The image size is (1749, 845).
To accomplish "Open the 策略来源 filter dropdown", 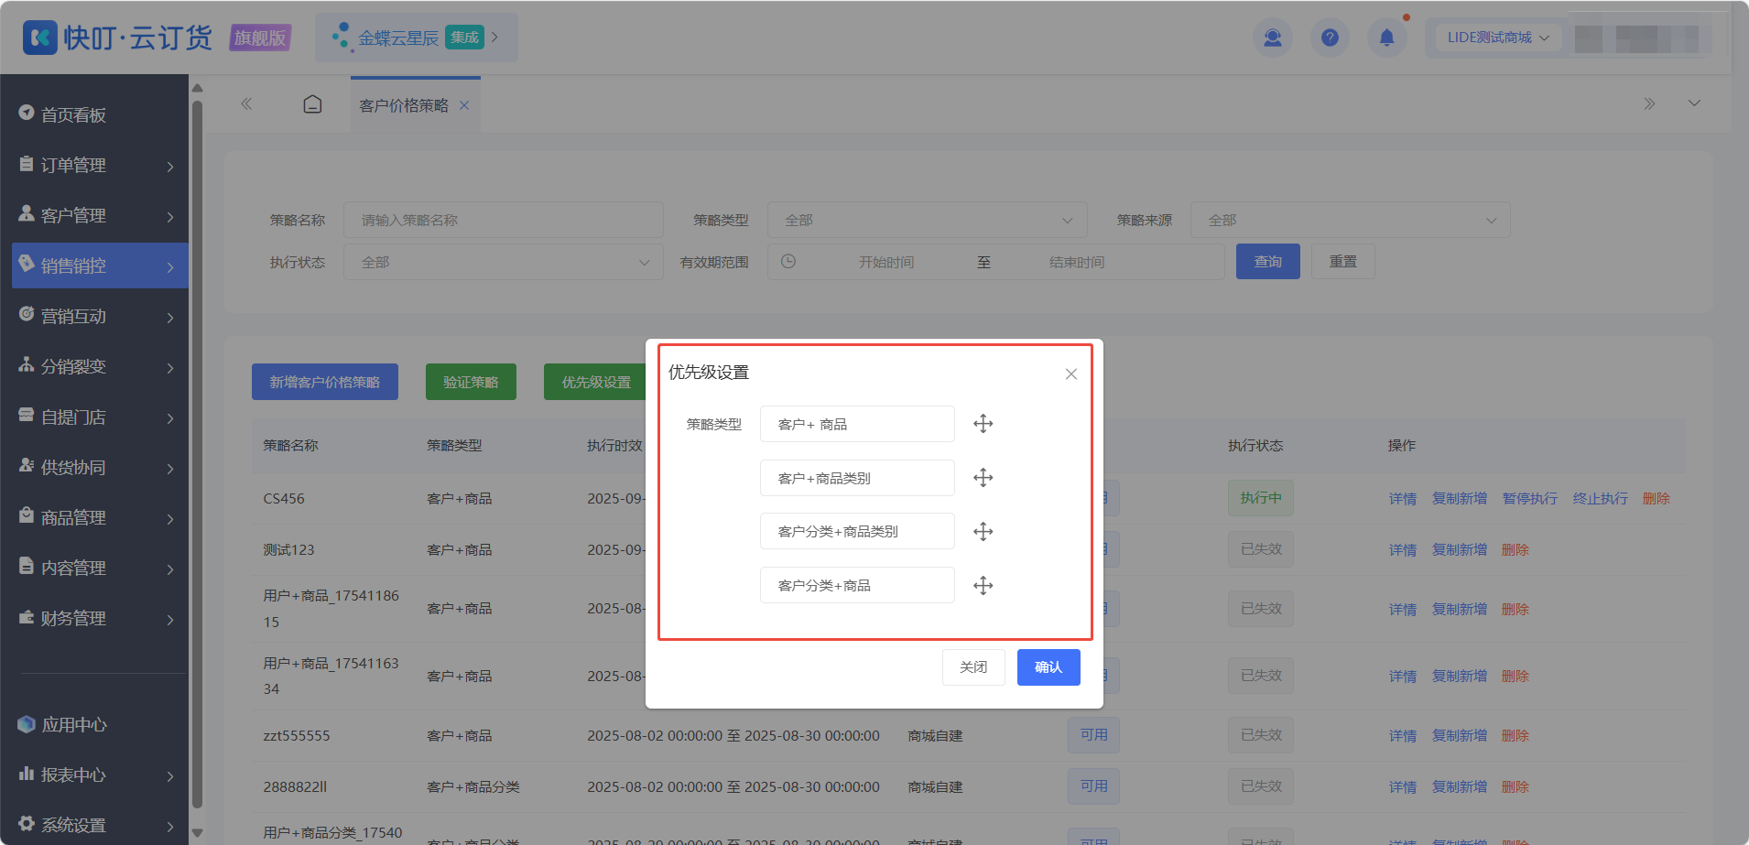I will (1350, 221).
